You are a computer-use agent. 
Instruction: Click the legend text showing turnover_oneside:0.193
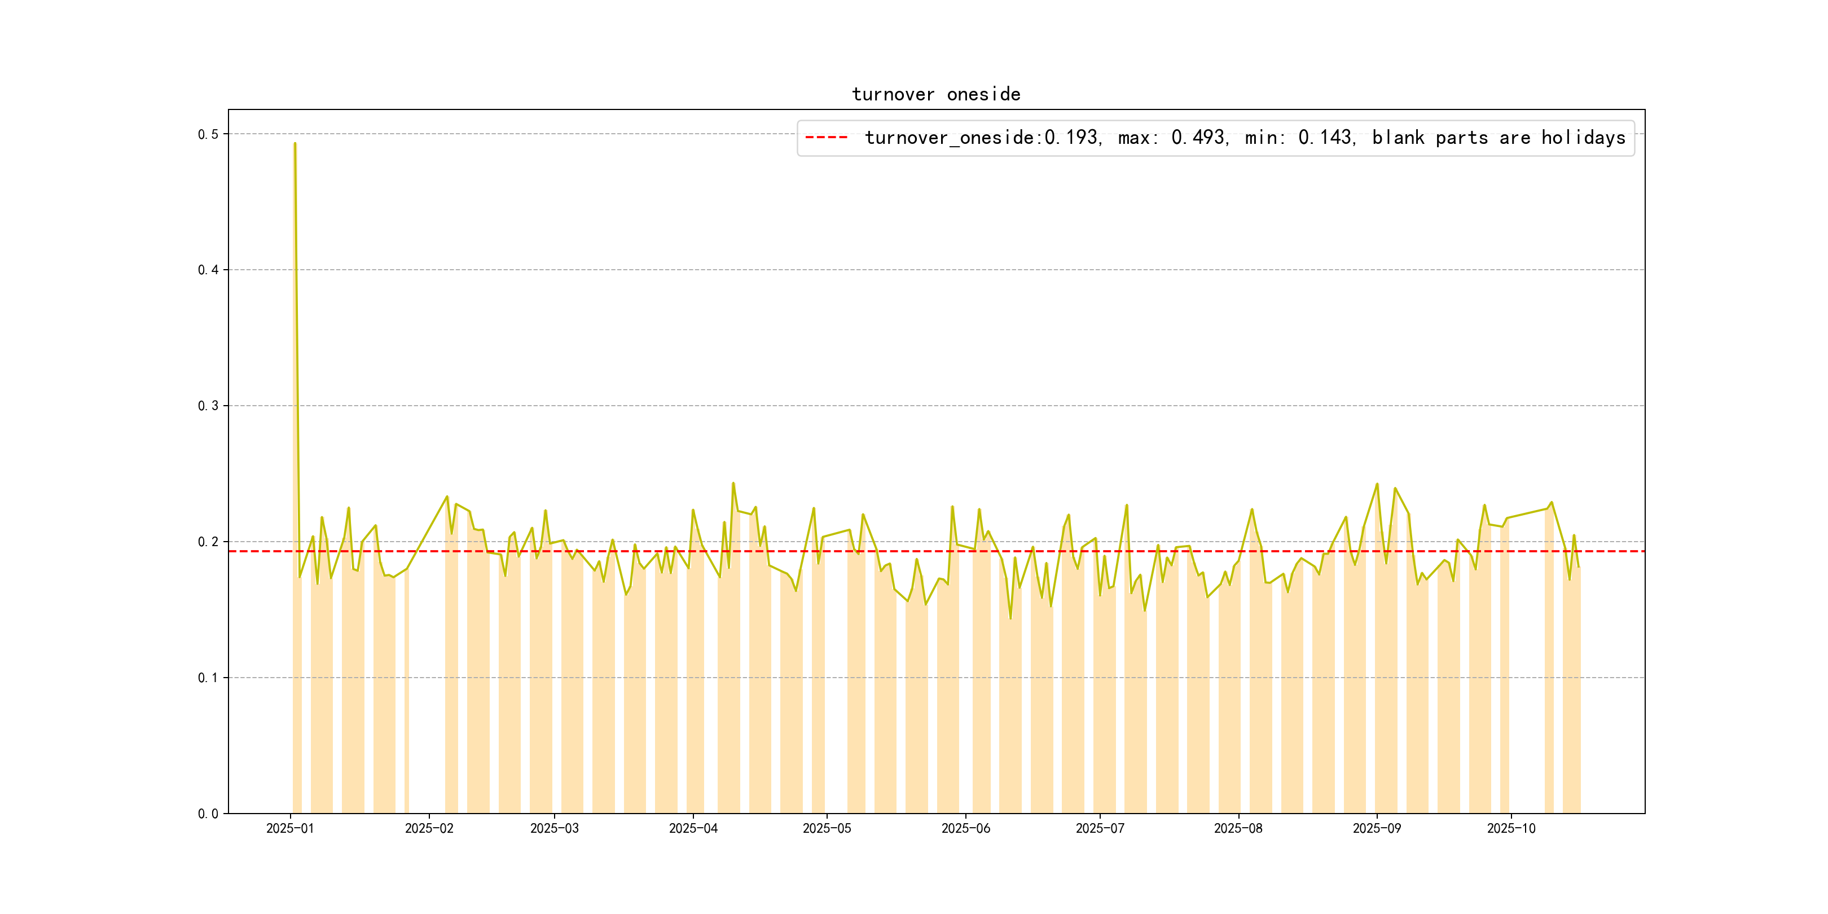click(982, 138)
